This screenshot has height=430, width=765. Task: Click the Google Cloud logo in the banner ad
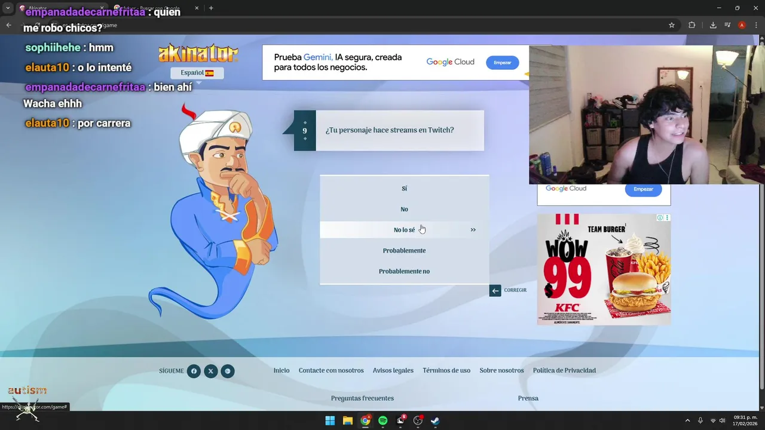pos(450,62)
